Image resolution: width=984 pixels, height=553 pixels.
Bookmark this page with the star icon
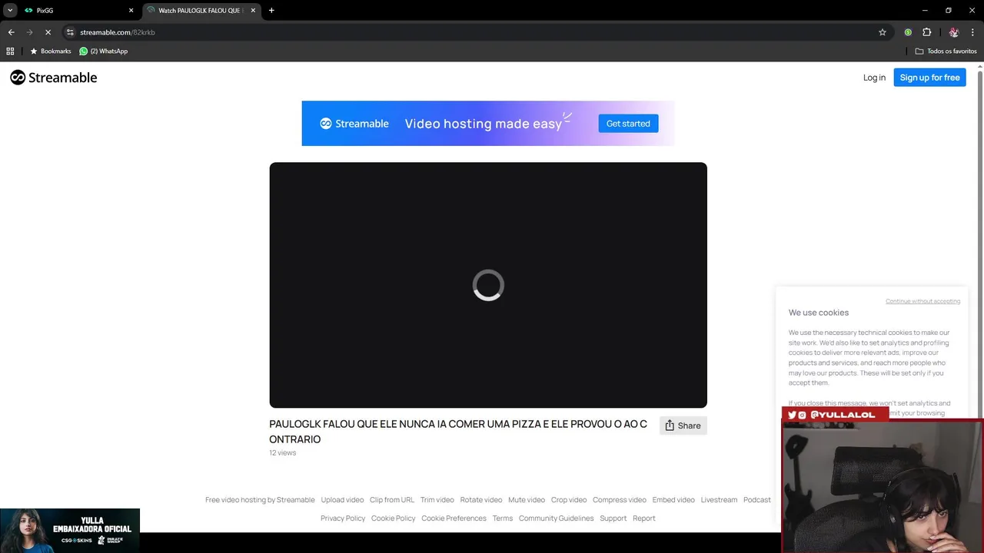883,32
